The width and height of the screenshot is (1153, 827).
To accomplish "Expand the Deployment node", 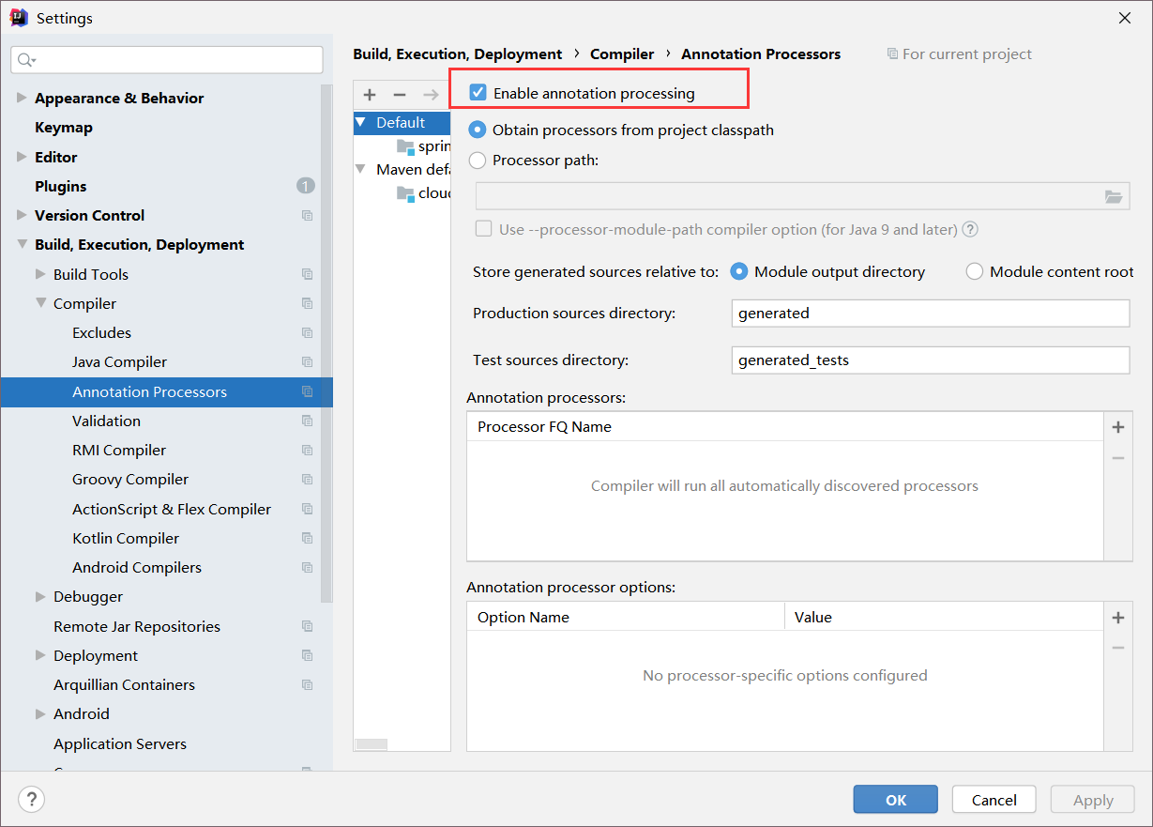I will pos(40,656).
